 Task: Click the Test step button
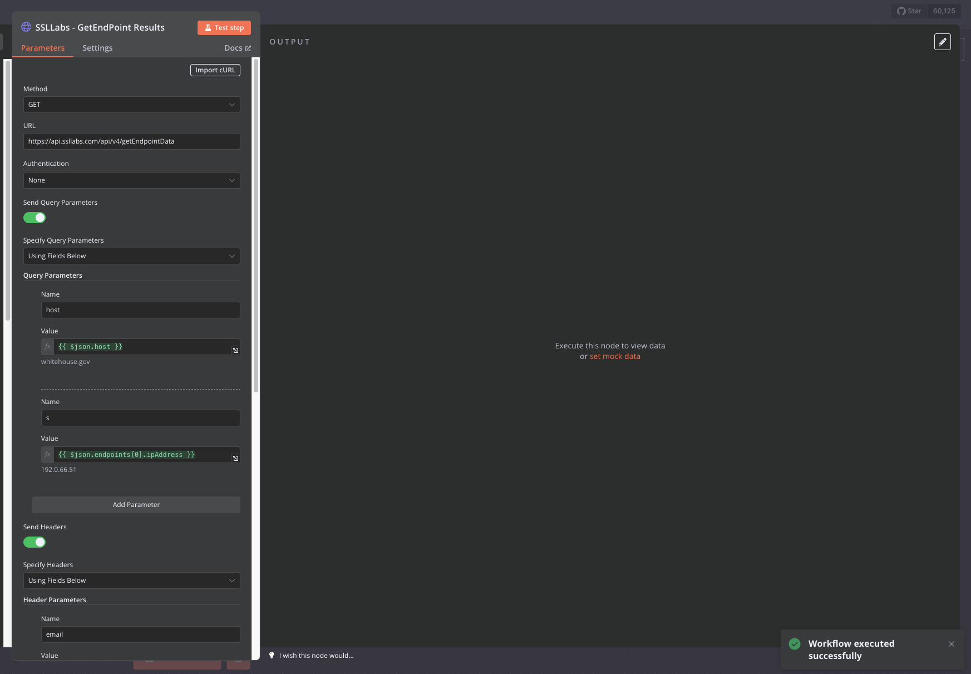pos(224,28)
